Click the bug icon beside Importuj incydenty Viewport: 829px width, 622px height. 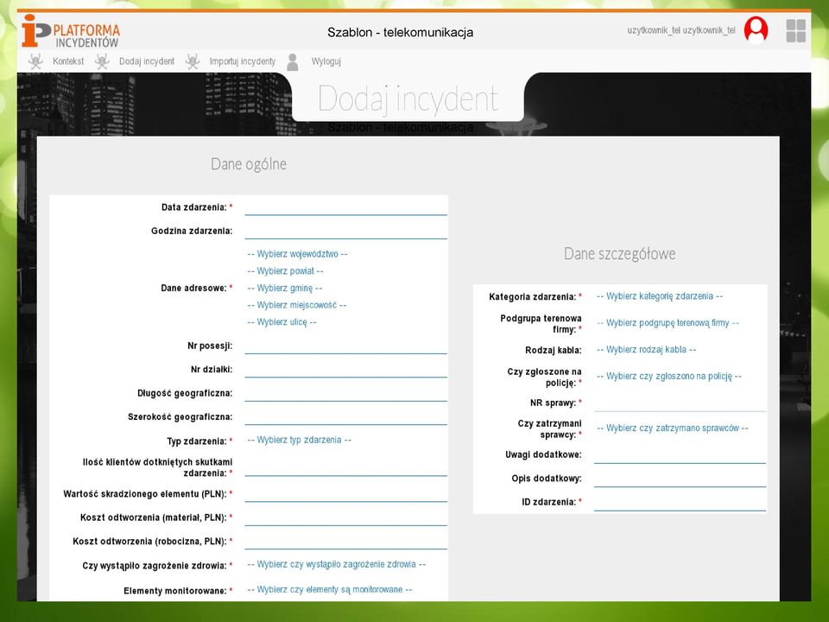(x=193, y=61)
